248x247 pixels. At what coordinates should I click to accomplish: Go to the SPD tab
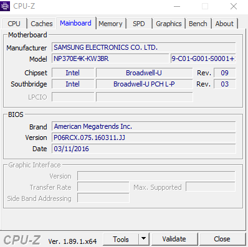(x=139, y=24)
